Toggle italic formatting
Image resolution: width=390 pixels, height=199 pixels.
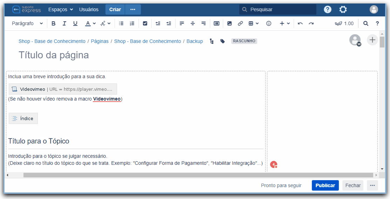64,23
